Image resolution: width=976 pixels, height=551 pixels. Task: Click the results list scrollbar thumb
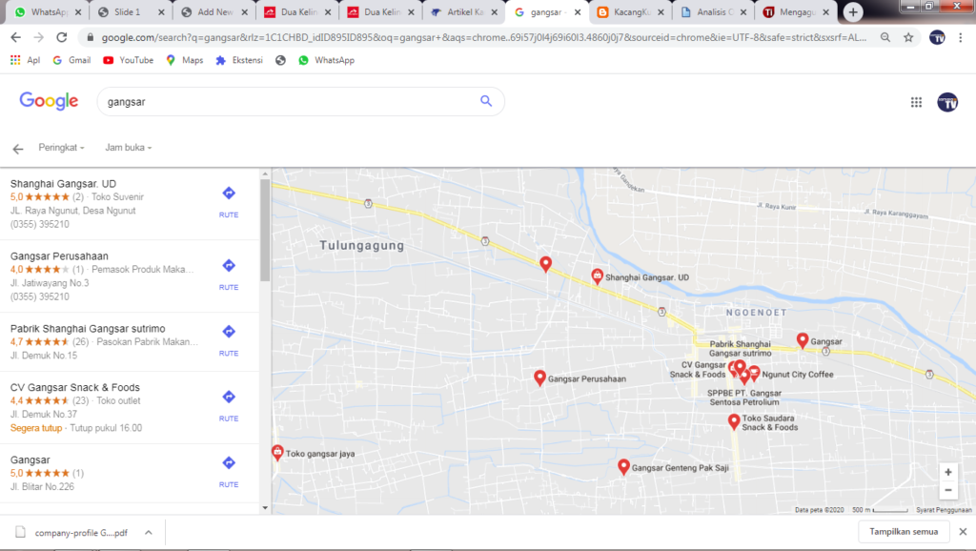(x=265, y=230)
